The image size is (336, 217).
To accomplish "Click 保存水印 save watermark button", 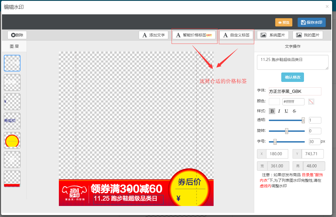I will 311,23.
